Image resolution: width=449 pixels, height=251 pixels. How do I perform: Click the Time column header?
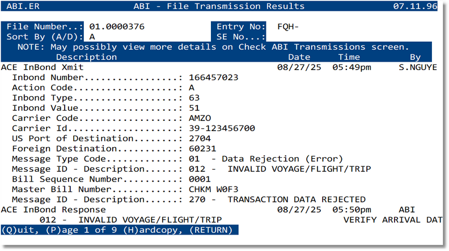click(x=349, y=57)
